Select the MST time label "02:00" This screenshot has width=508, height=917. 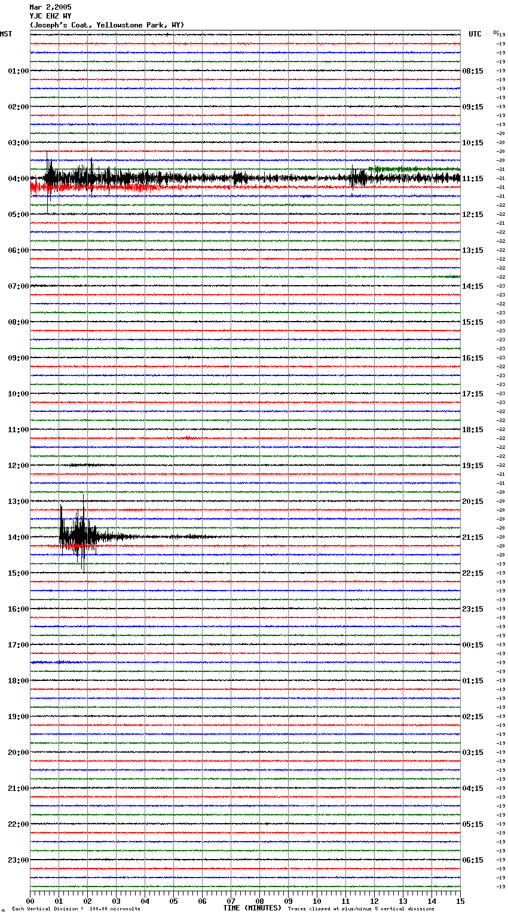19,107
